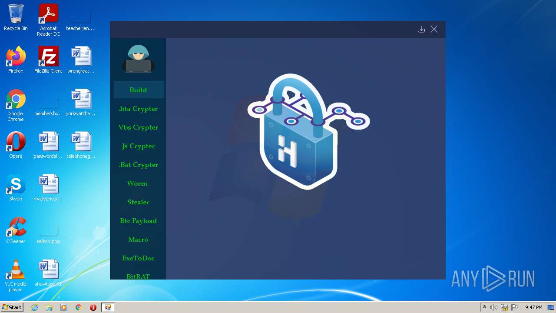Launch Opera from desktop
Viewport: 556px width, 313px height.
(16, 145)
